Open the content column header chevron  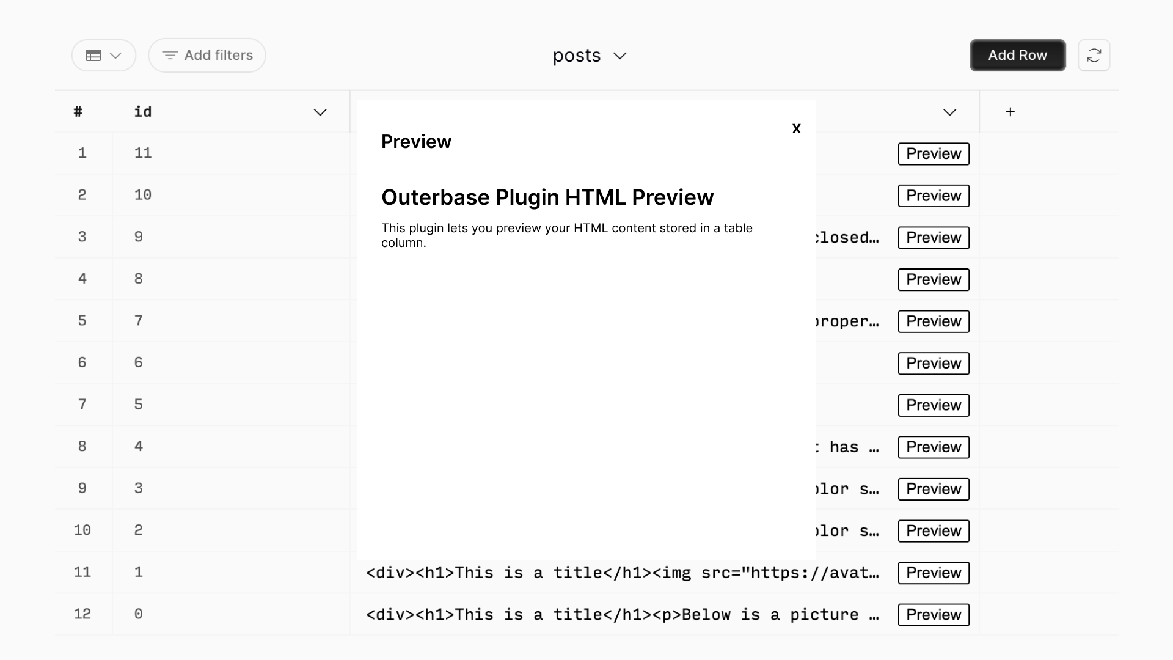coord(949,112)
